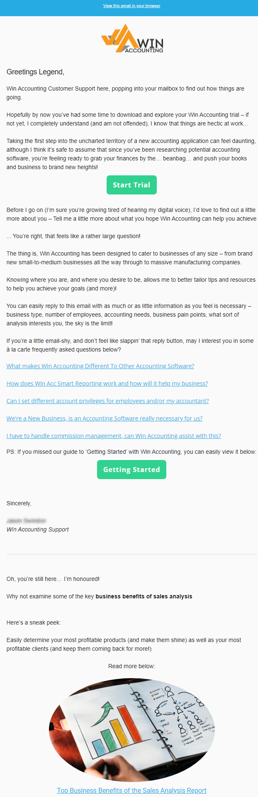Click the horizontal divider below the signature
Viewport: 258px width, 797px height.
[x=131, y=554]
